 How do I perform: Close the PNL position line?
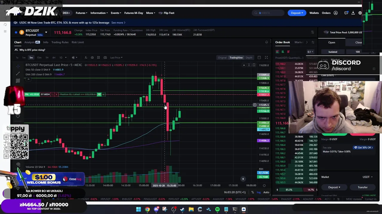[x=56, y=95]
